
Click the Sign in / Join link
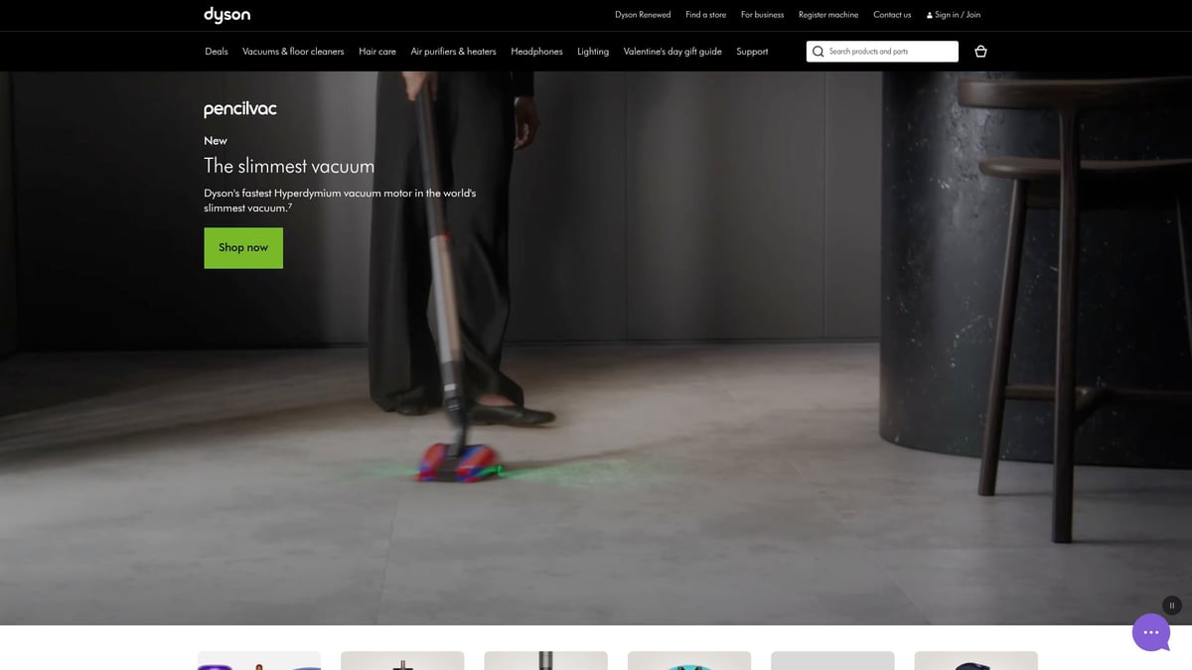pyautogui.click(x=953, y=15)
